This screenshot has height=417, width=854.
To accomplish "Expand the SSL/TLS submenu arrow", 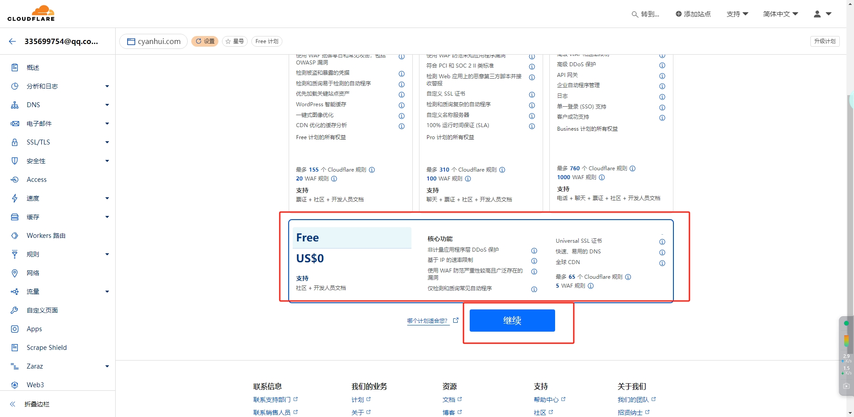I will pos(107,142).
